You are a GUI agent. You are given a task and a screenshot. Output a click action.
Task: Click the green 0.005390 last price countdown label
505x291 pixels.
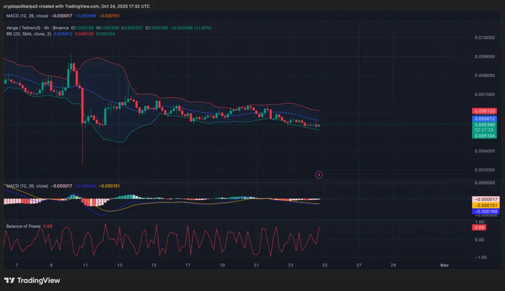(x=484, y=127)
